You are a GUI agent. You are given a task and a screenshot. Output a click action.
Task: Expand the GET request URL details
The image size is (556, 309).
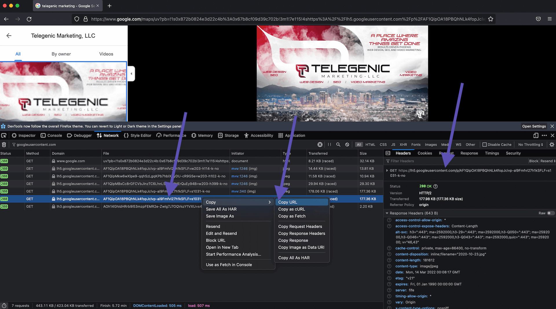(387, 170)
